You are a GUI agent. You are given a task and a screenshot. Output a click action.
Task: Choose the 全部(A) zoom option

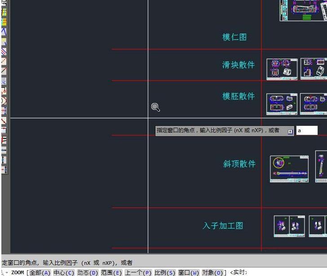tap(40, 272)
